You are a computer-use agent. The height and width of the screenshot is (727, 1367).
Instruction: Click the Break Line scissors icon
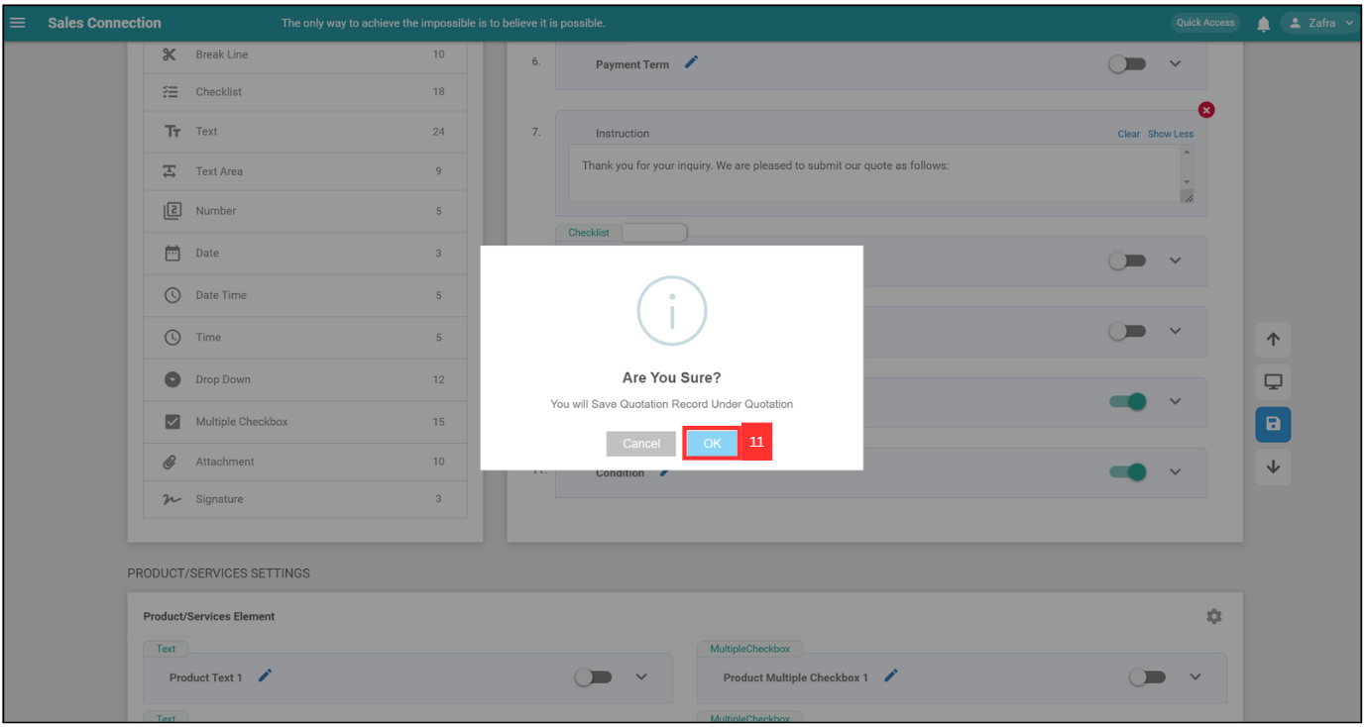click(x=171, y=54)
